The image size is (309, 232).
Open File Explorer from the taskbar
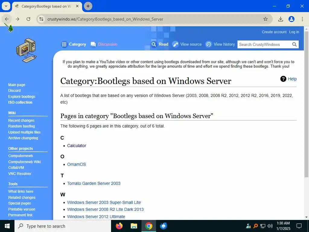134,226
